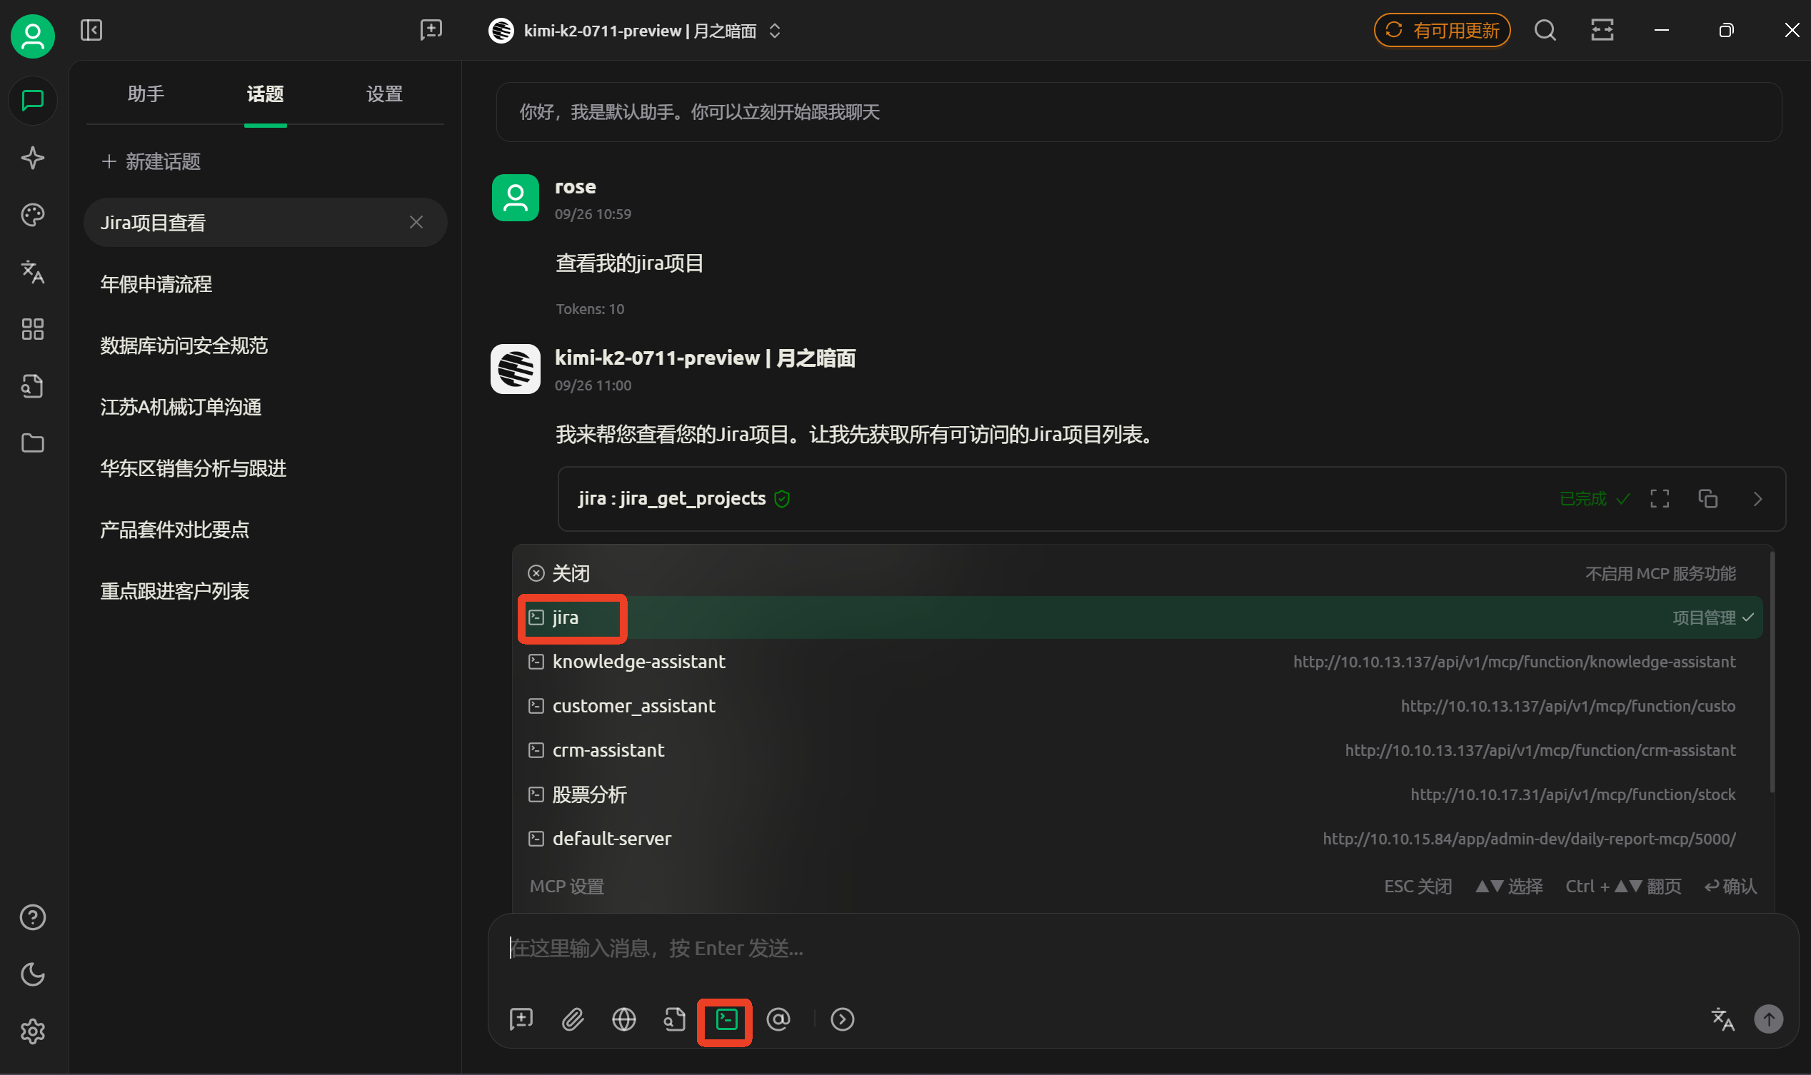The height and width of the screenshot is (1075, 1811).
Task: Click the MCP server terminal icon in the input toolbar
Action: [x=726, y=1020]
